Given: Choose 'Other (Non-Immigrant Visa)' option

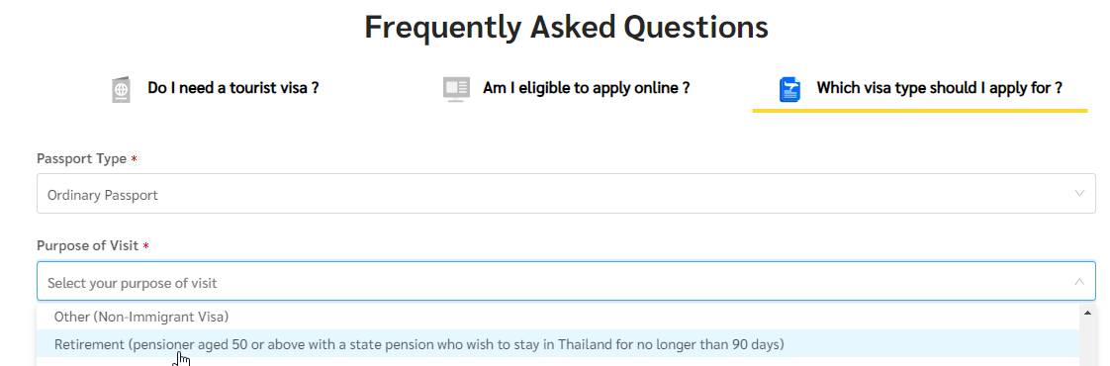Looking at the screenshot, I should point(558,317).
